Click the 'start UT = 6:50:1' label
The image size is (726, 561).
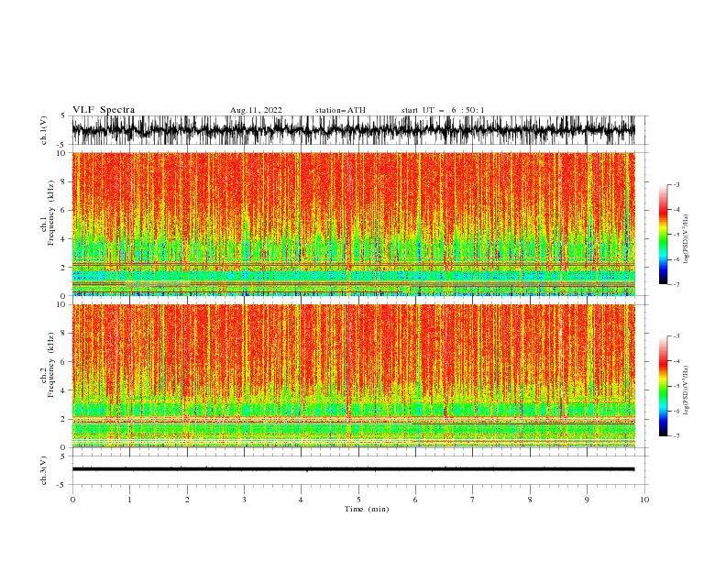click(x=443, y=110)
